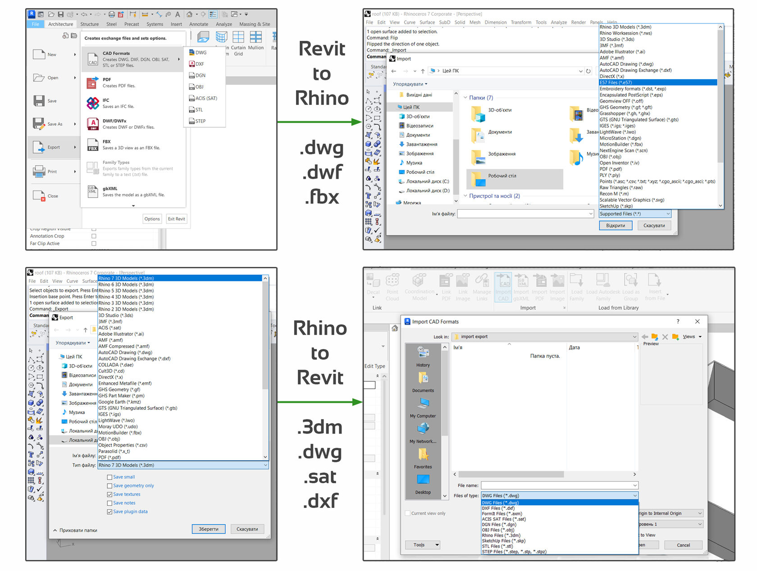Open History location in Import CAD dialog
Viewport: 757px width, 571px height.
(x=423, y=357)
